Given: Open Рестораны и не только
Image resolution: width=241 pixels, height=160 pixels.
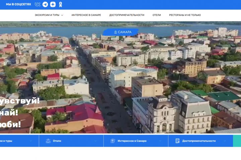Looking at the screenshot, I should tap(185, 15).
